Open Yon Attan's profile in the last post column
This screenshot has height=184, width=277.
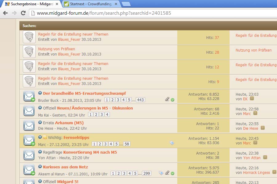[x=252, y=158]
